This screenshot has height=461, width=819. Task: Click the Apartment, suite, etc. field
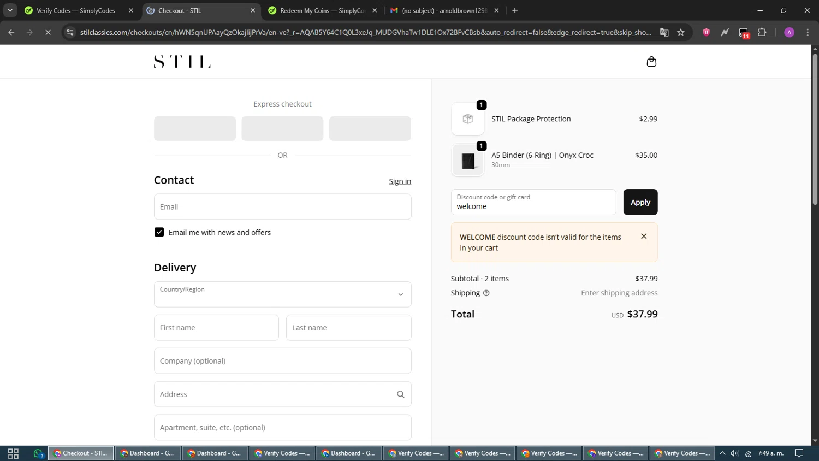coord(282,428)
